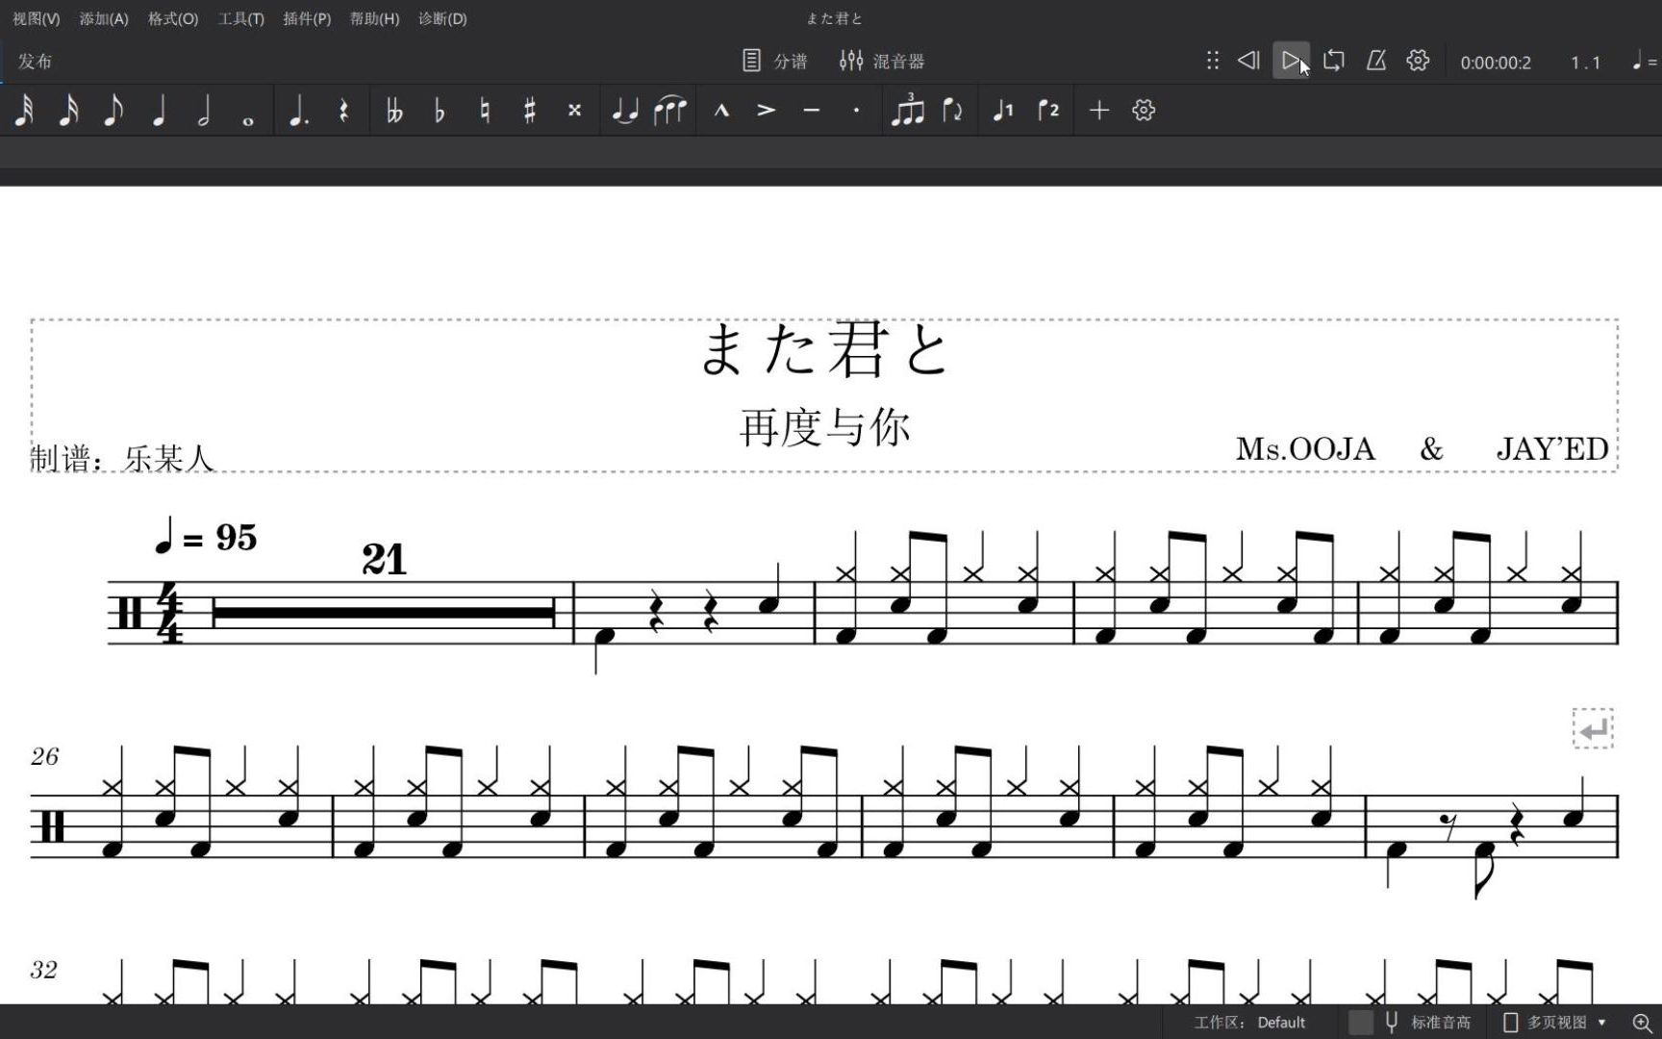
Task: Select the arranger text 制谱: 乐某人
Action: tap(121, 458)
